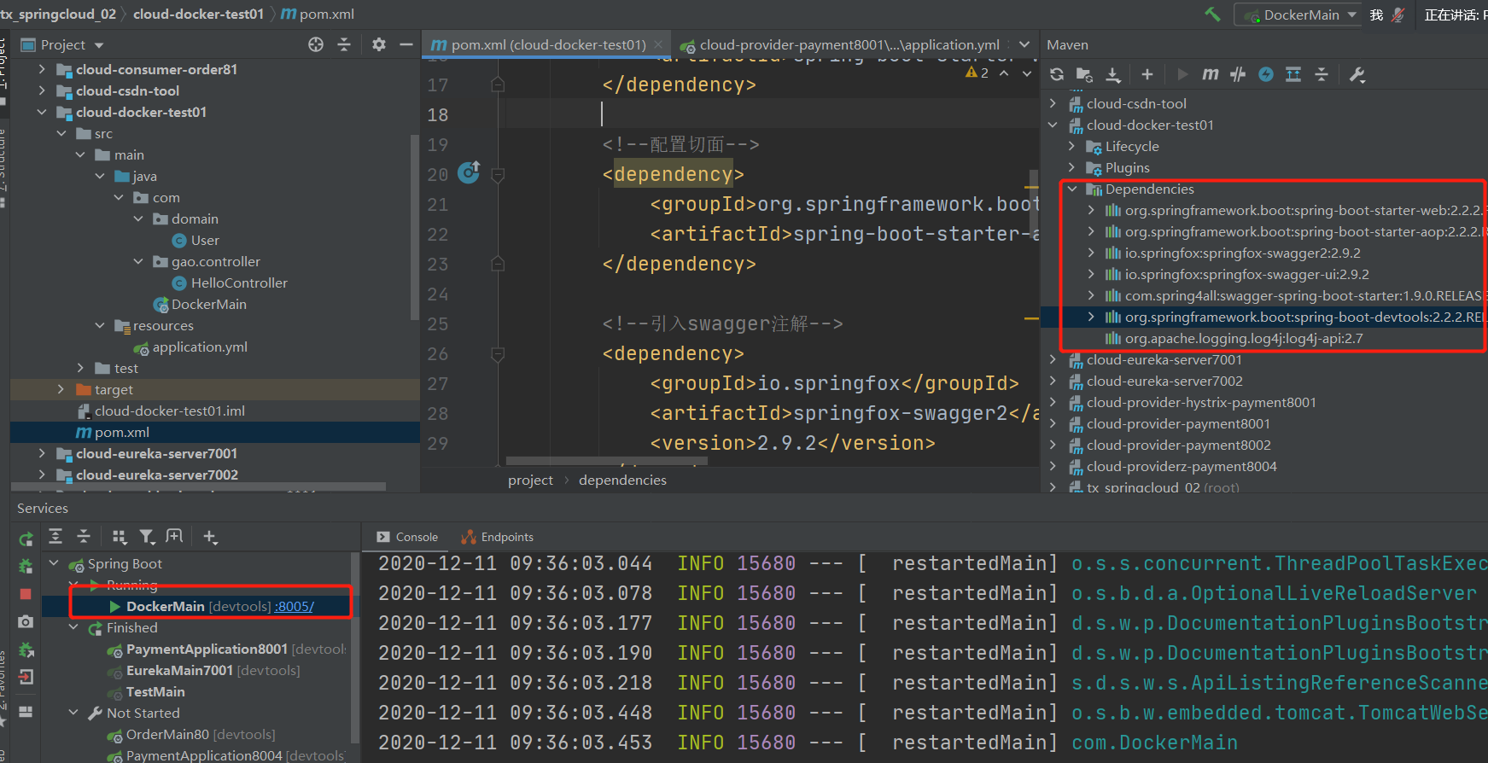Run Maven build play icon
This screenshot has width=1488, height=763.
tap(1182, 74)
